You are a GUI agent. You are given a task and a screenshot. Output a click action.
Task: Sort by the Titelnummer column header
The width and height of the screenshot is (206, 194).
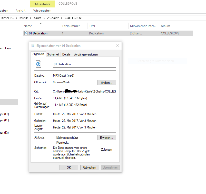tap(74, 26)
